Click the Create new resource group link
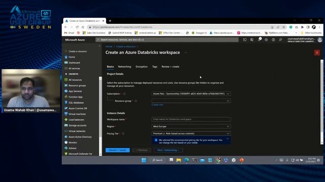325x182 pixels. pos(157,105)
